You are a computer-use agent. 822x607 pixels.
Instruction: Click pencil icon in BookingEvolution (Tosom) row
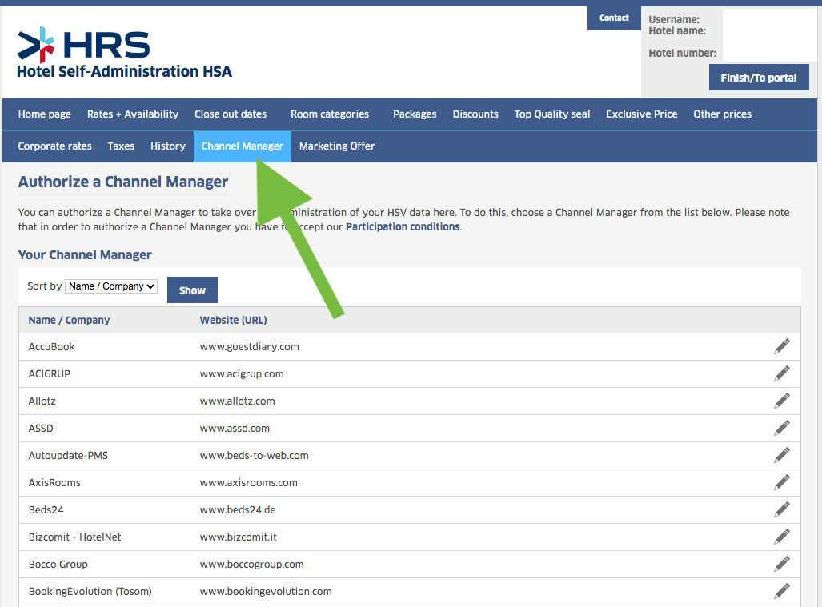[x=782, y=591]
